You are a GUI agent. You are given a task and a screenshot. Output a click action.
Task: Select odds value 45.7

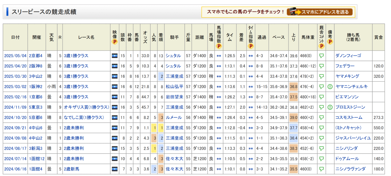pos(145,107)
